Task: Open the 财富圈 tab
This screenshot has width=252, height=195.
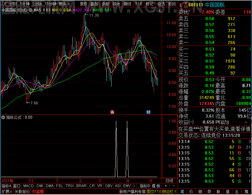Action: 38,192
